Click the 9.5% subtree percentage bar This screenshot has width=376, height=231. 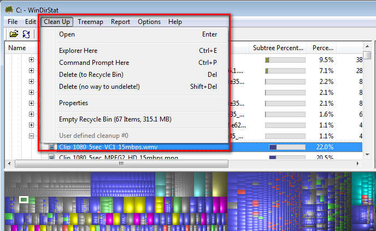(285, 60)
